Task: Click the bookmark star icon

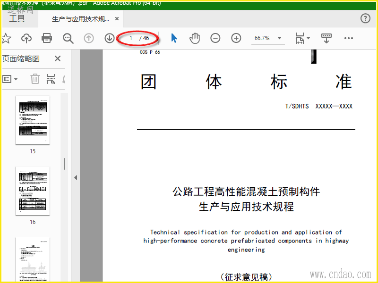Action: click(x=6, y=38)
